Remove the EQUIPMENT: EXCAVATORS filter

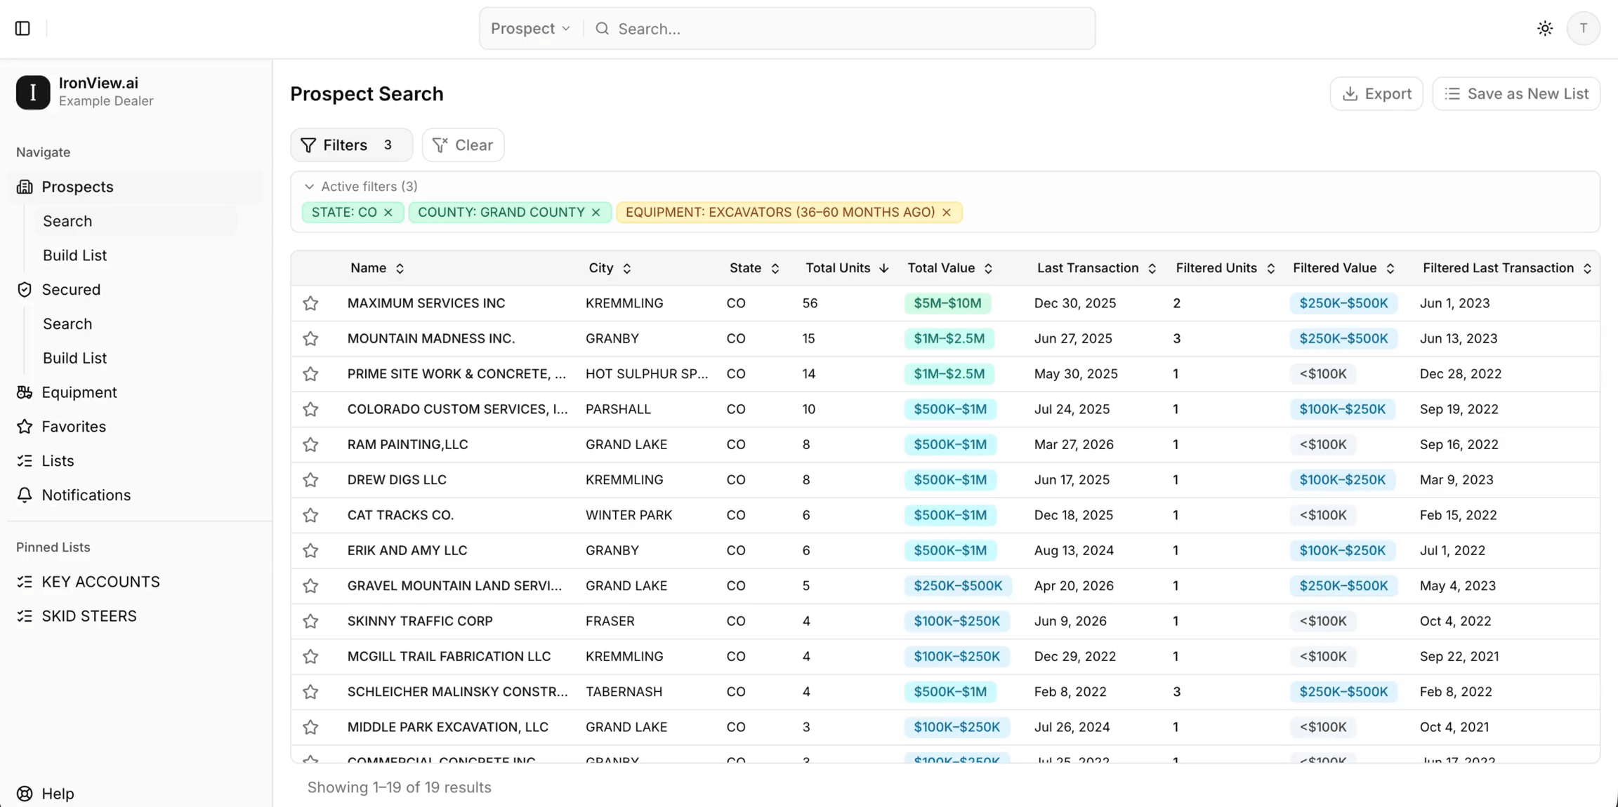[947, 212]
